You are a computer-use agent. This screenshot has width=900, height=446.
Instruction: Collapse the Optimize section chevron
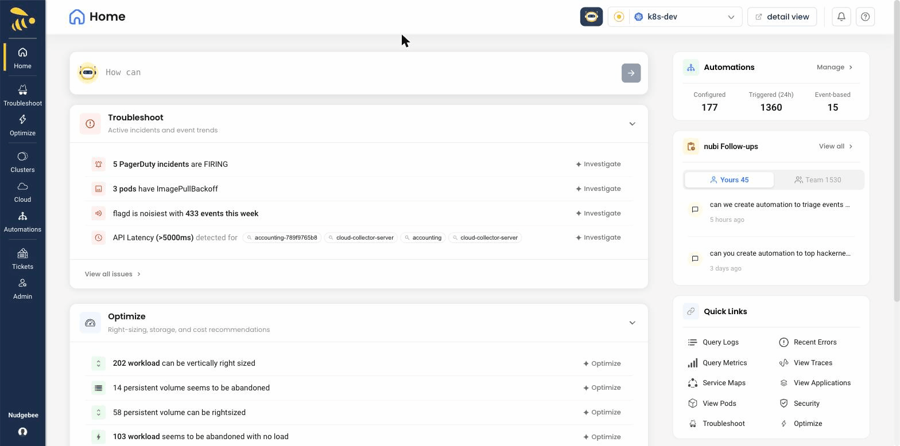coord(632,323)
